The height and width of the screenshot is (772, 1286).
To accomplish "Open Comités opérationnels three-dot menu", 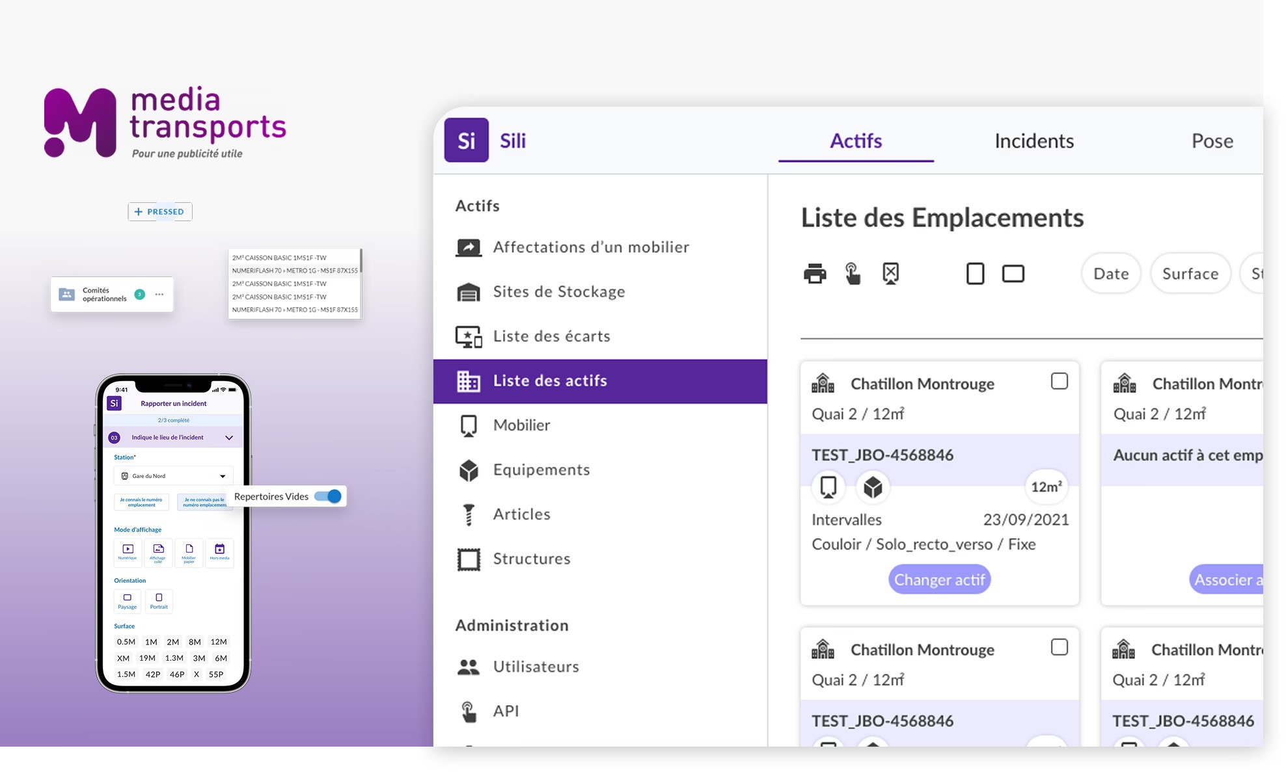I will click(x=159, y=295).
